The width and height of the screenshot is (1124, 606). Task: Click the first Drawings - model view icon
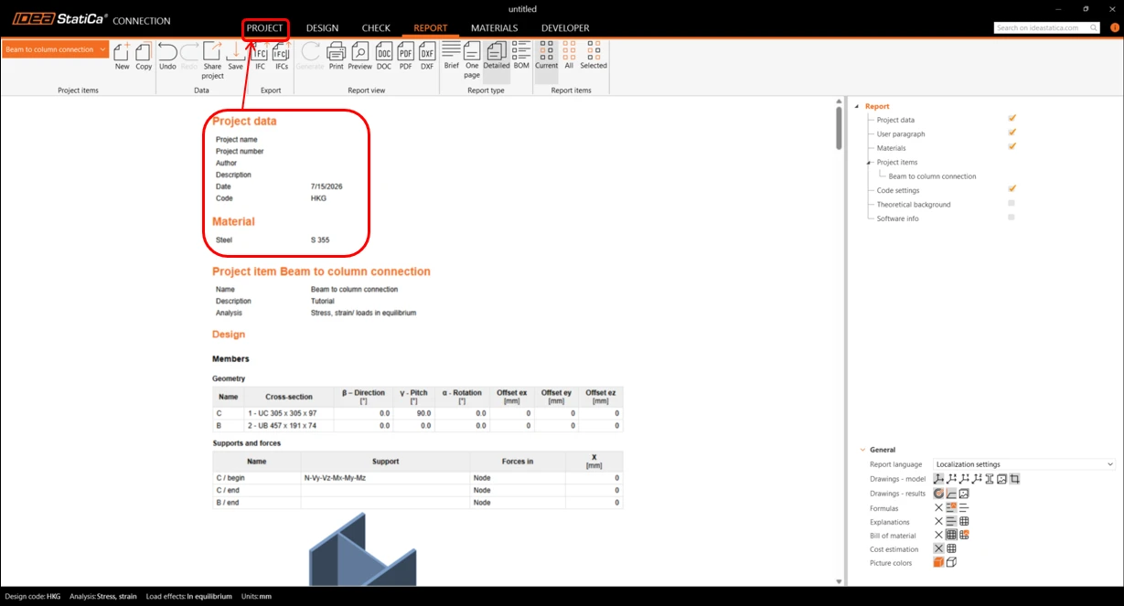point(938,479)
